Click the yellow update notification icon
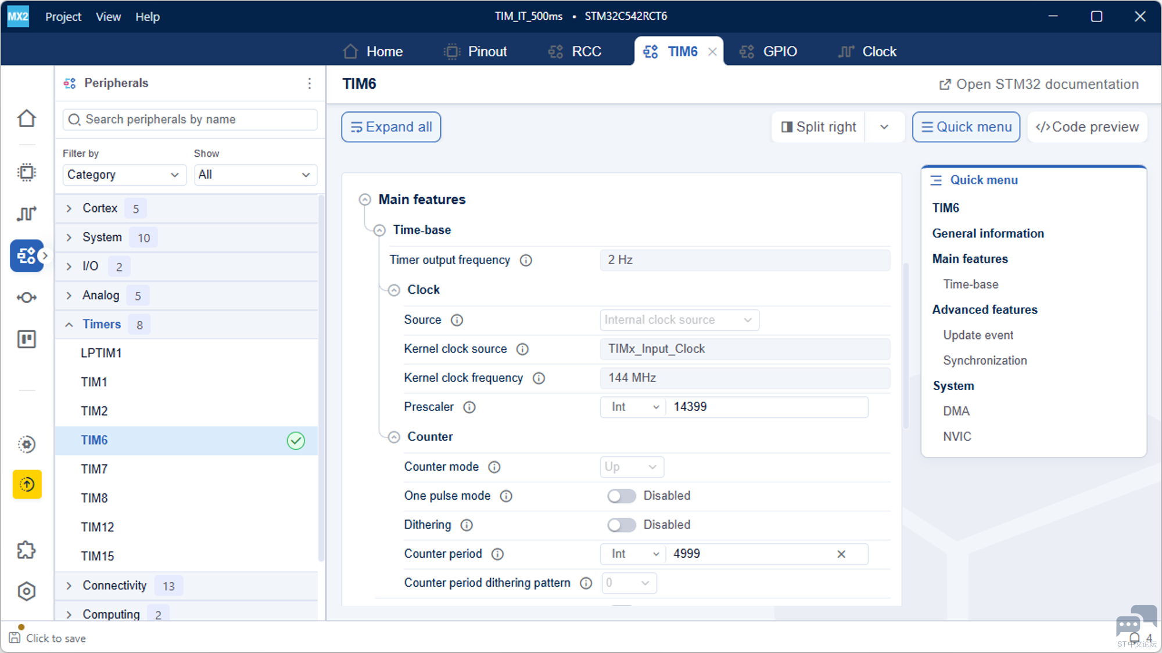The width and height of the screenshot is (1162, 653). pyautogui.click(x=27, y=484)
